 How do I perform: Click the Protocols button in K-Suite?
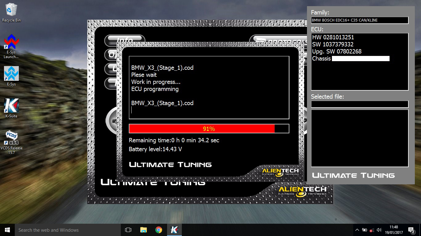click(274, 40)
